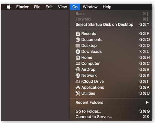Click the Computer laptop icon
Image resolution: width=155 pixels, height=123 pixels.
[x=78, y=63]
